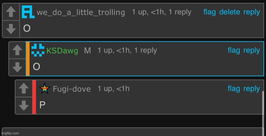Delete the we_do_a_little_trolling comment
The height and width of the screenshot is (136, 266).
(x=230, y=12)
